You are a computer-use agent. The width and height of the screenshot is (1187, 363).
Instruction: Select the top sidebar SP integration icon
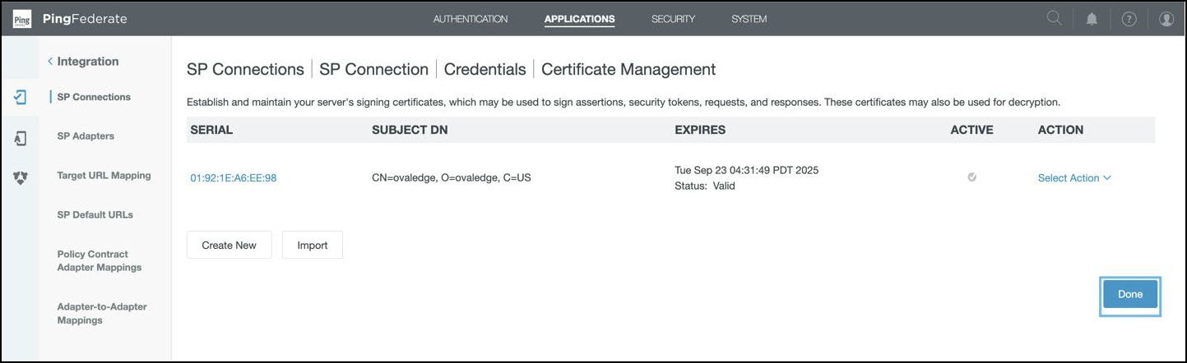[21, 97]
